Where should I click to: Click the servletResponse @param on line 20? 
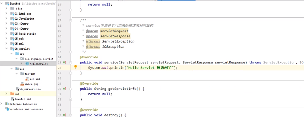(x=115, y=36)
